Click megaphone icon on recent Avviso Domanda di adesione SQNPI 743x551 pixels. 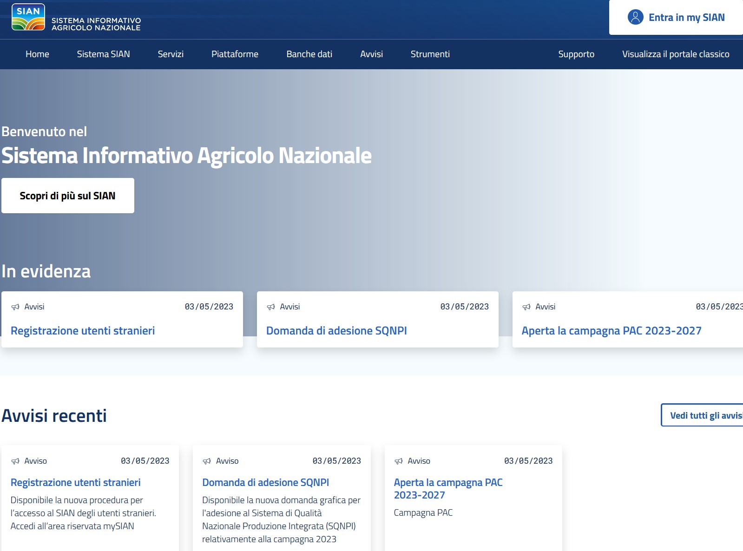point(207,461)
